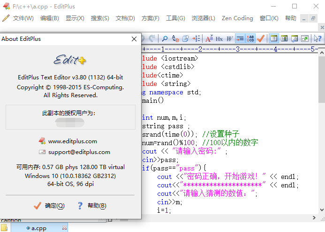Image resolution: width=325 pixels, height=232 pixels.
Task: Close the About EditPlus dialog
Action: [x=134, y=39]
